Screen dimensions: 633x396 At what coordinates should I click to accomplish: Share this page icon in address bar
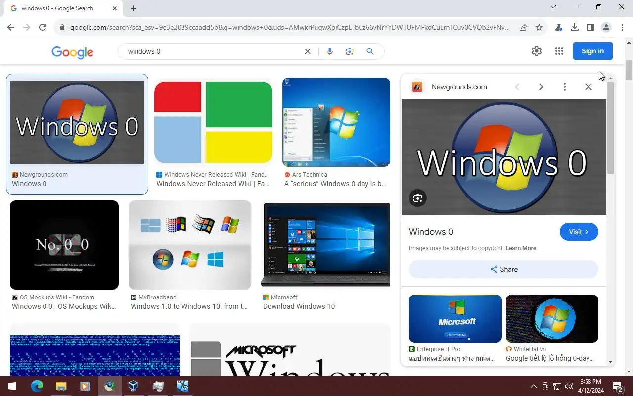pos(523,28)
